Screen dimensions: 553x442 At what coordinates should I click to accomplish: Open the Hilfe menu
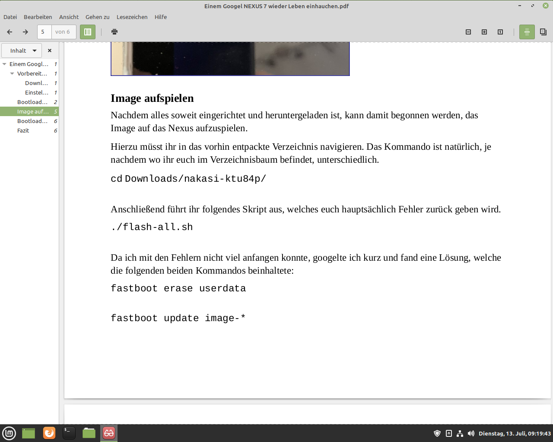tap(161, 17)
